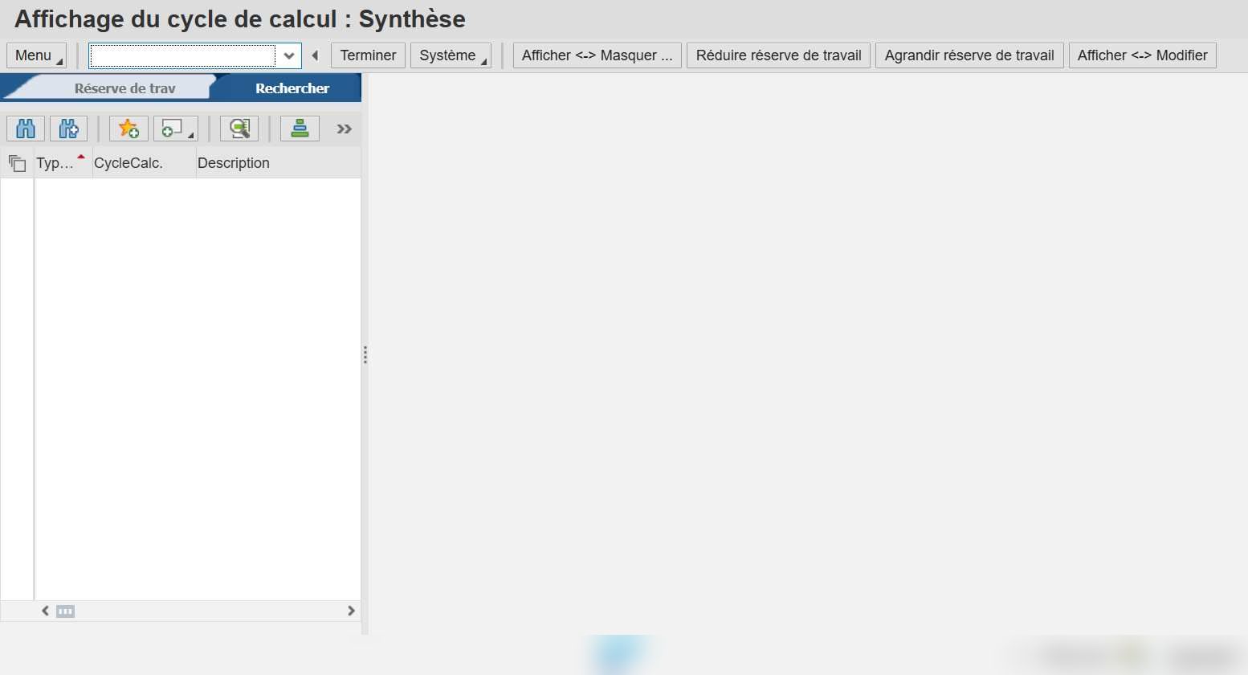Click Agrandir réserve de travail
Screen dimensions: 1248x675
(x=969, y=55)
